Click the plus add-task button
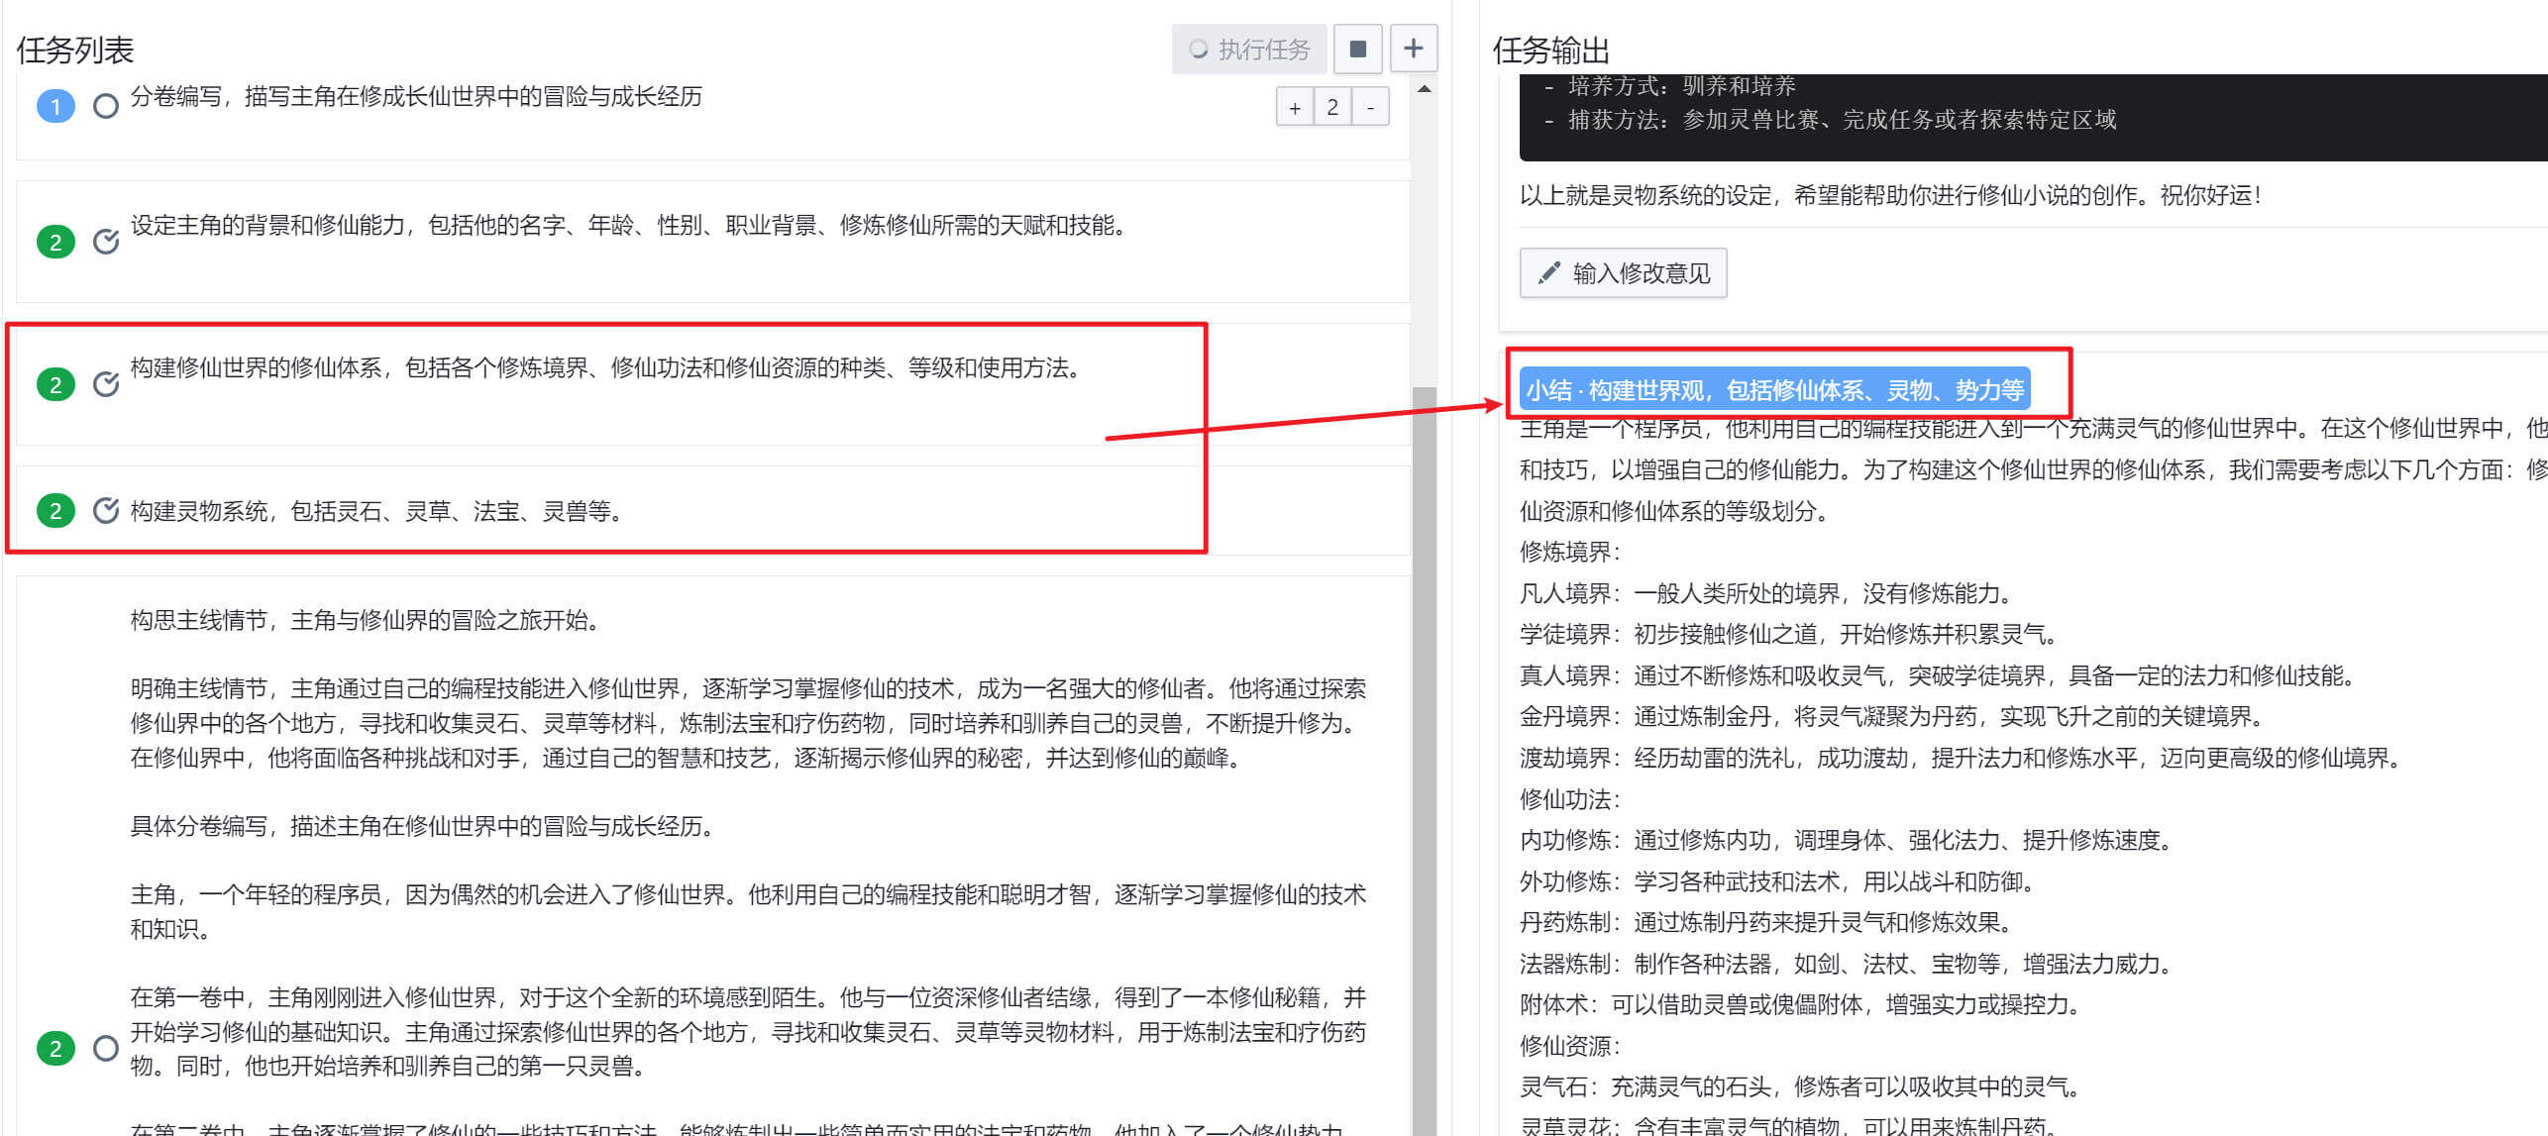 pyautogui.click(x=1413, y=49)
